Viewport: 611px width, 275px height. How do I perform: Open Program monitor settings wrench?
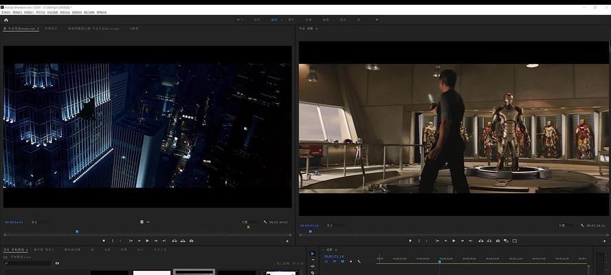click(x=582, y=225)
